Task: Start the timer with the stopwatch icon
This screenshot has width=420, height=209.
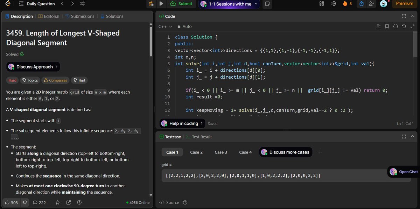Action: click(x=362, y=4)
